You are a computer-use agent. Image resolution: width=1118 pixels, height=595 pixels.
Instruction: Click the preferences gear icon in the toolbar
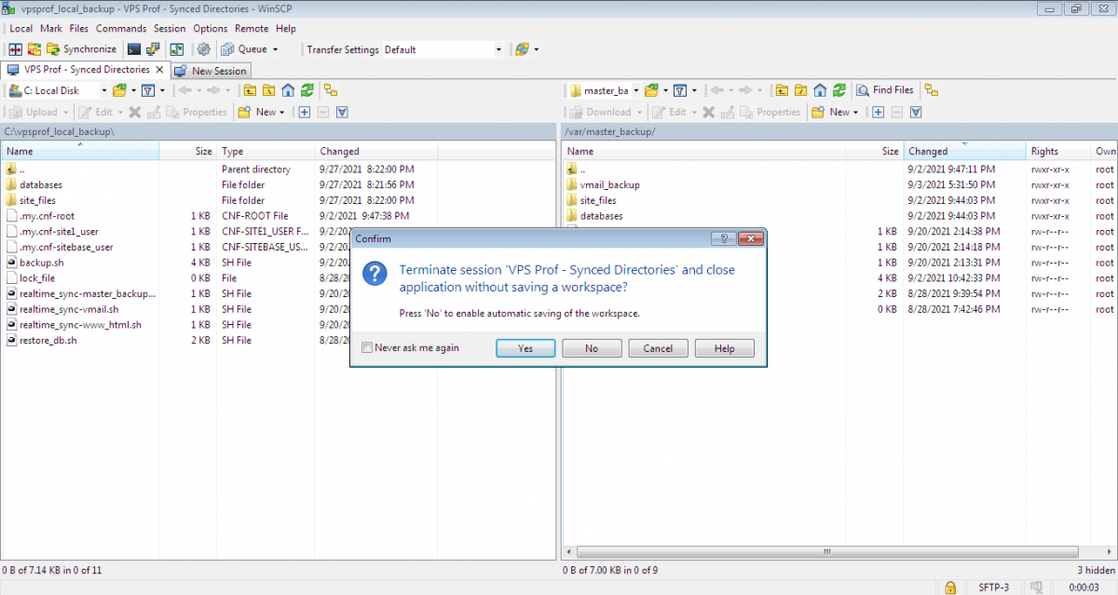point(205,48)
